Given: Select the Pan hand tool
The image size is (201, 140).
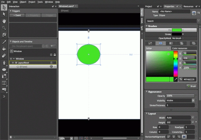Looking at the screenshot, I should [x=4, y=21].
